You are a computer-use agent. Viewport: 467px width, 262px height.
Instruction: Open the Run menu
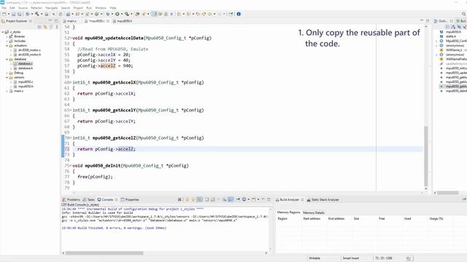[89, 8]
